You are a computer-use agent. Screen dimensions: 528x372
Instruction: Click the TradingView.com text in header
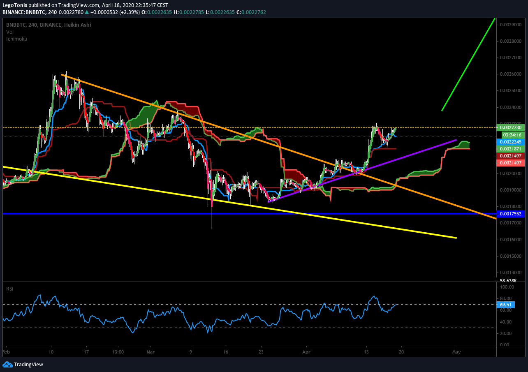click(79, 5)
